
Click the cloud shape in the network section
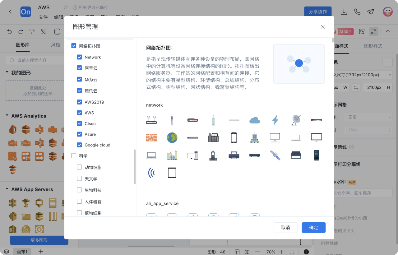click(254, 119)
